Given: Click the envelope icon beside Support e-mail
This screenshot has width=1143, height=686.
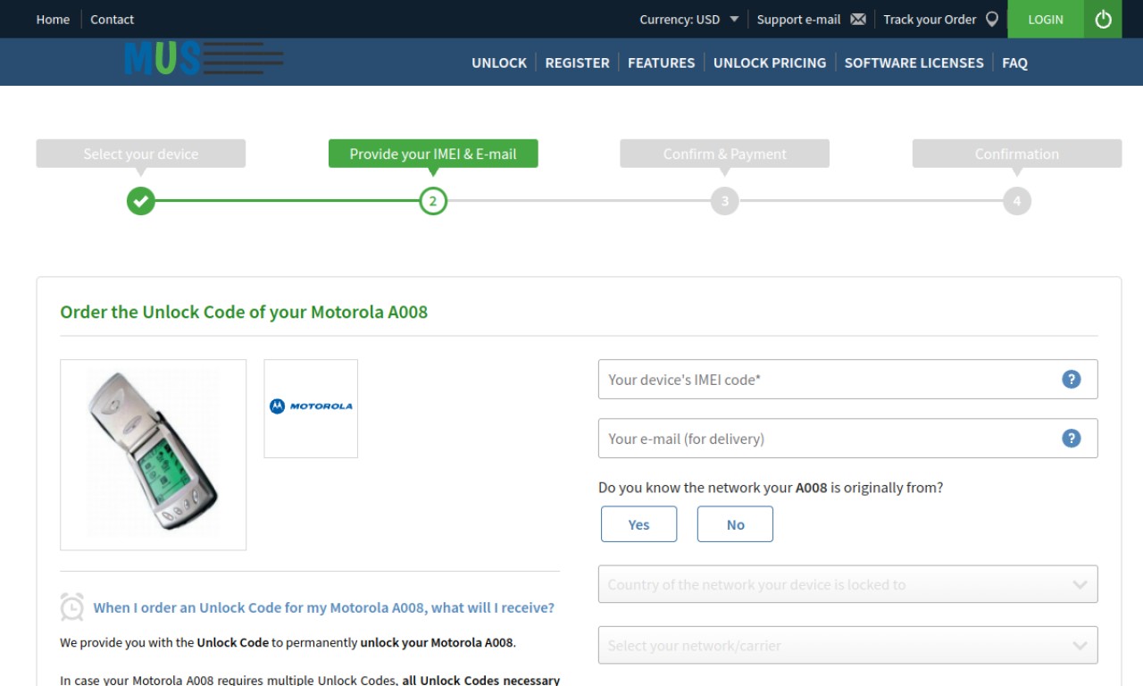Looking at the screenshot, I should [x=858, y=20].
